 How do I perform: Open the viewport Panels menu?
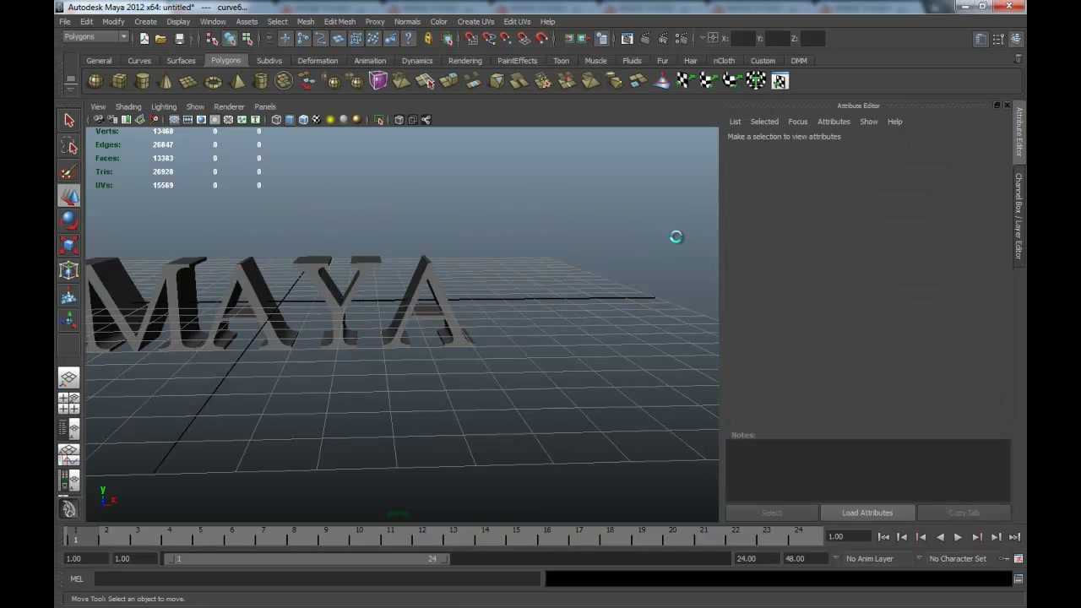[x=265, y=106]
